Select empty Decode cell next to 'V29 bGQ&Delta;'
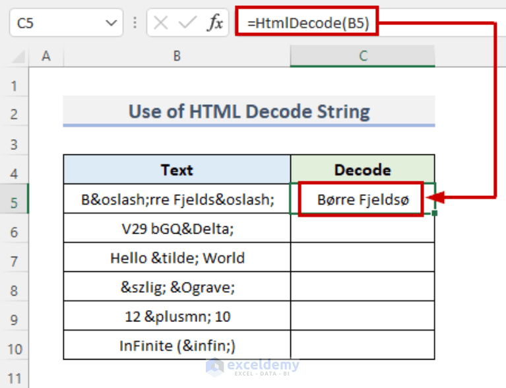The height and width of the screenshot is (388, 506). (363, 228)
